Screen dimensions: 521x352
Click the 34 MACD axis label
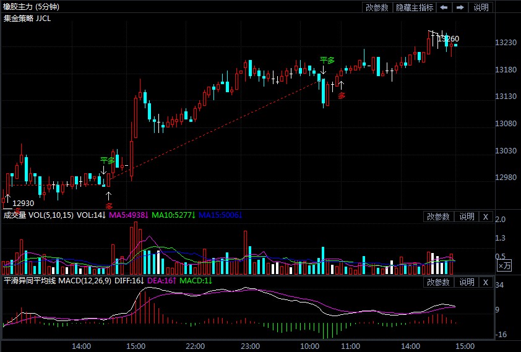point(499,285)
